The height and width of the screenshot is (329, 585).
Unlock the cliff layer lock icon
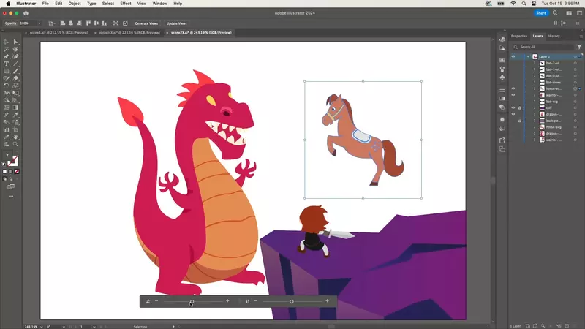coord(519,107)
